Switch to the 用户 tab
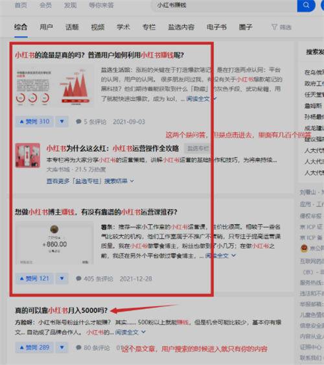Image resolution: width=324 pixels, height=365 pixels. (x=46, y=27)
